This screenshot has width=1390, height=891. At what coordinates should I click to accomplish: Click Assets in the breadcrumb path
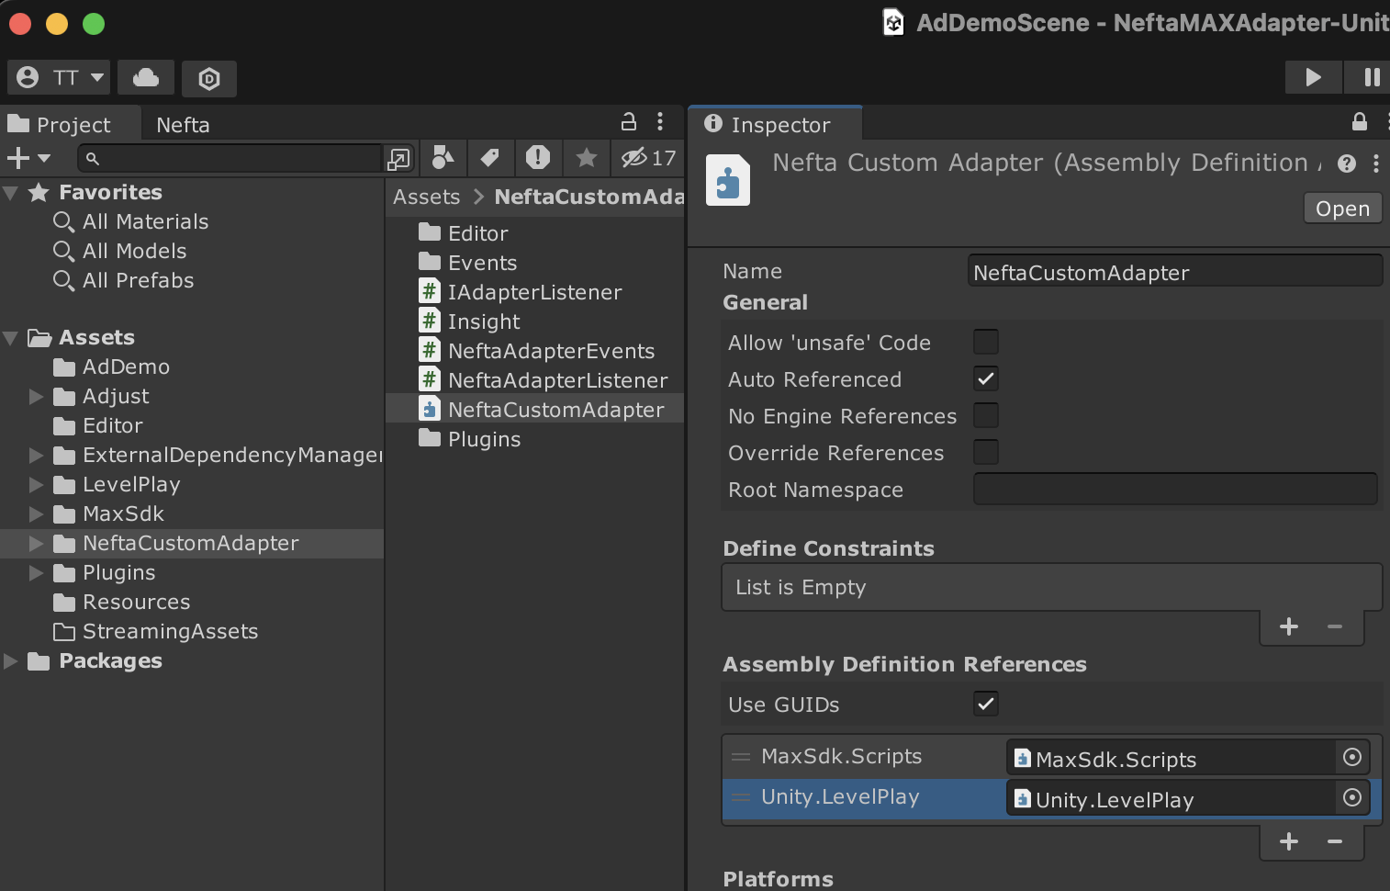[426, 197]
